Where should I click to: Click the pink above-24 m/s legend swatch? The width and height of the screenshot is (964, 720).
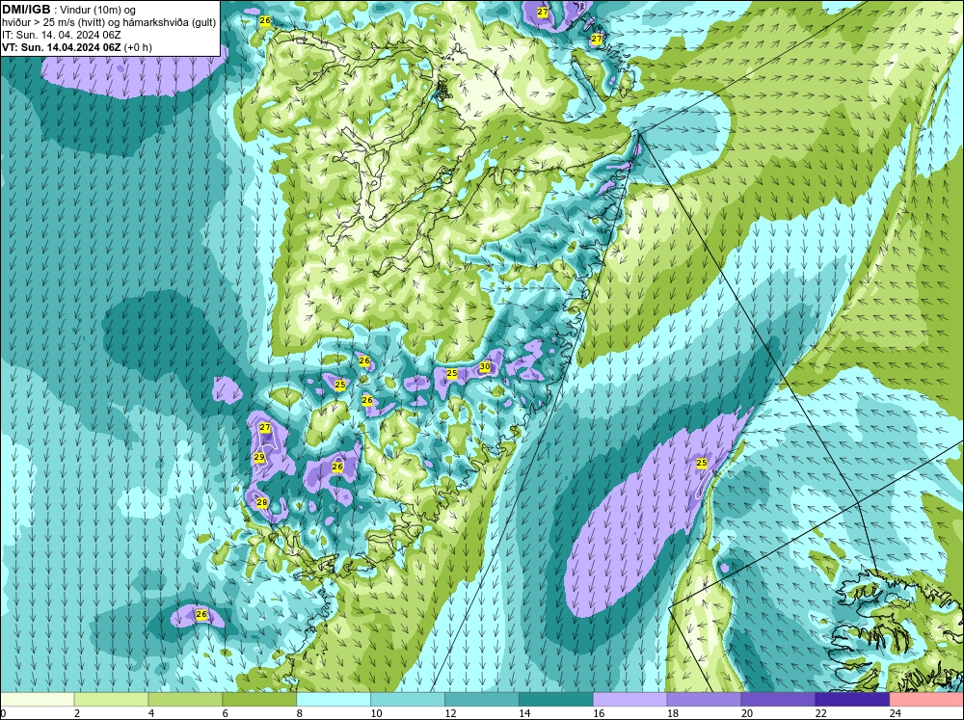(x=926, y=700)
